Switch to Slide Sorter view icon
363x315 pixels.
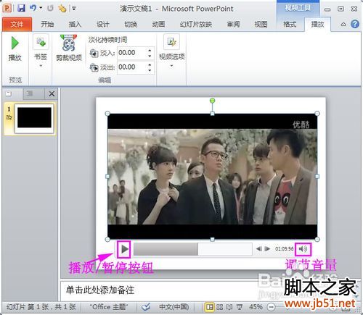pos(219,307)
